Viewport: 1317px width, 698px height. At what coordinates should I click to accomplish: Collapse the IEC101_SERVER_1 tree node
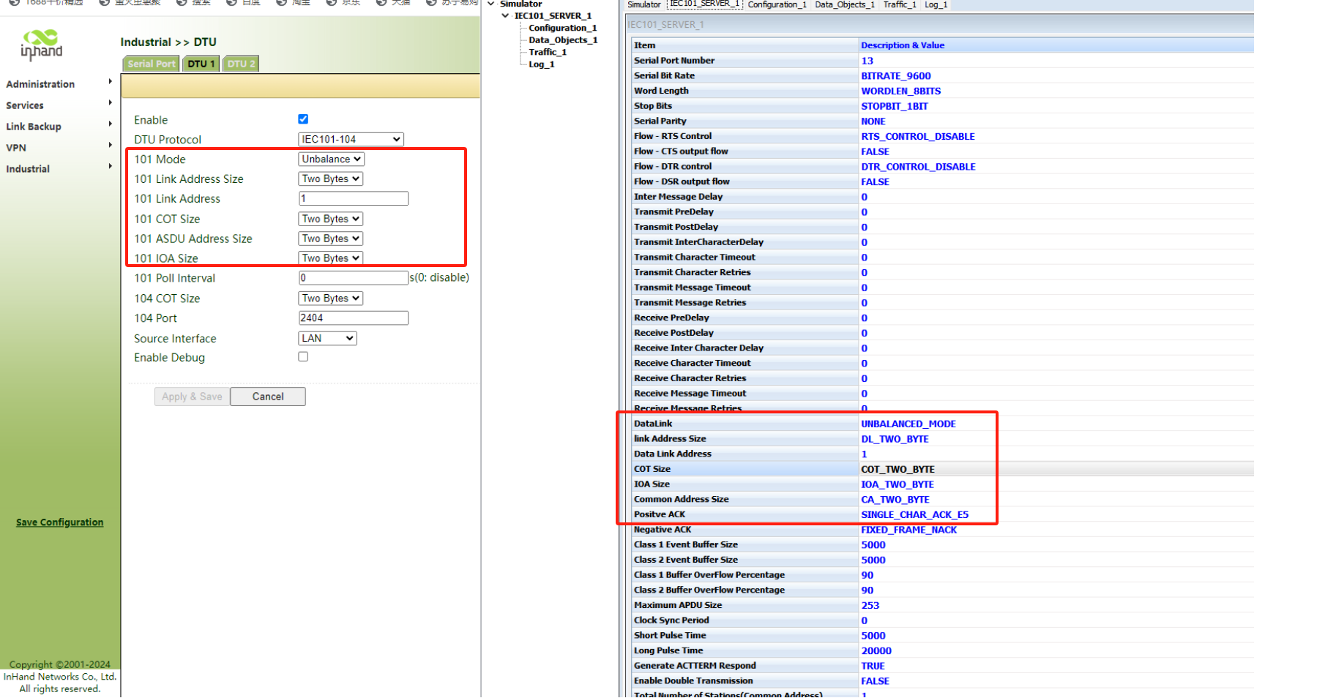[505, 15]
